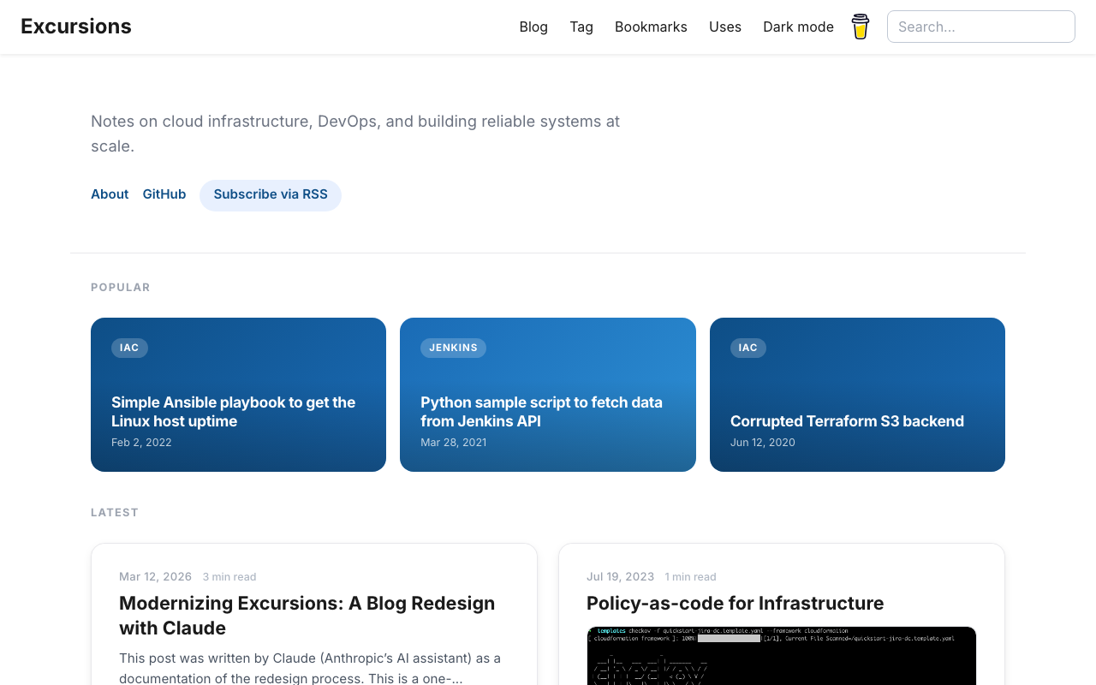This screenshot has height=685, width=1096.
Task: View the Bookmarks page
Action: point(651,26)
